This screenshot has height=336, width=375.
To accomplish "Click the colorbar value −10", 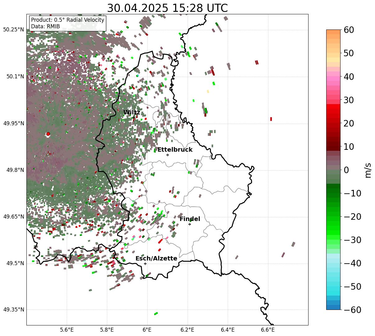I will [x=352, y=193].
